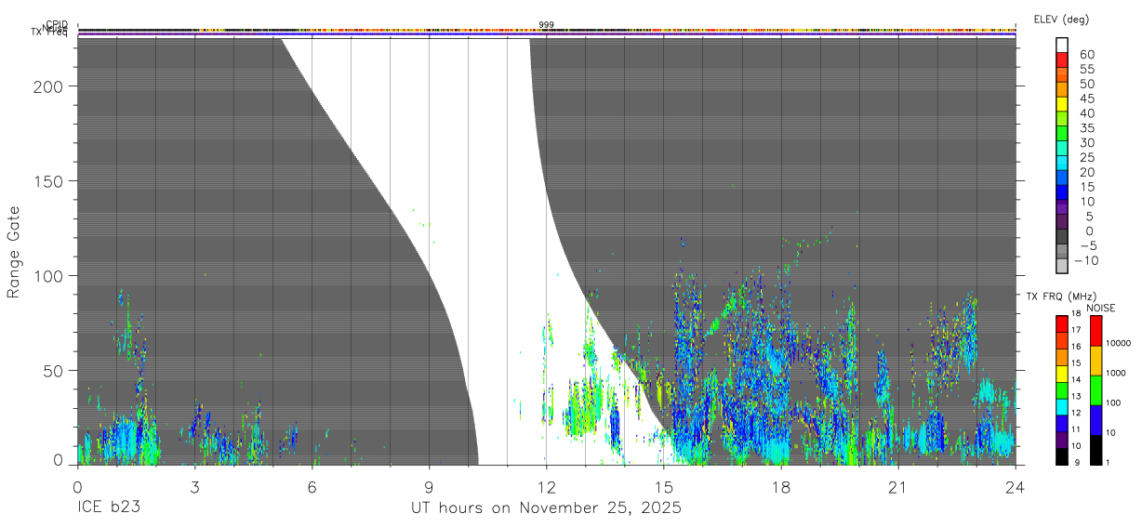This screenshot has width=1142, height=527.
Task: Click the y-axis tick label "50"
Action: pos(54,371)
